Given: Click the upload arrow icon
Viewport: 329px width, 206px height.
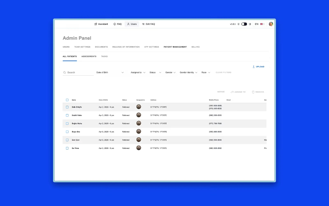Looking at the screenshot, I should [253, 67].
